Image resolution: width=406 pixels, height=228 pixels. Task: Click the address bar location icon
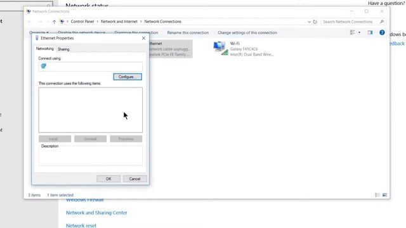pos(62,22)
